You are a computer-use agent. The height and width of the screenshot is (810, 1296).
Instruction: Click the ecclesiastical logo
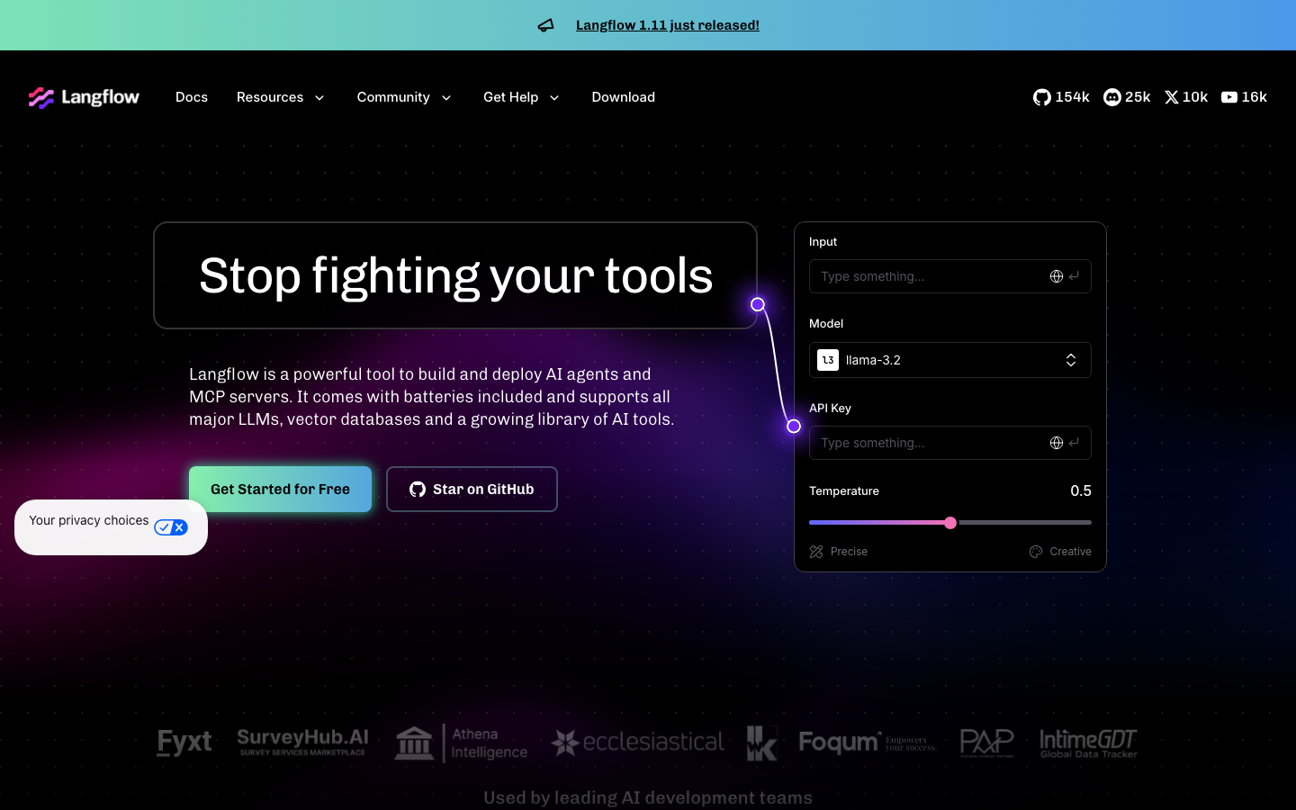point(637,742)
